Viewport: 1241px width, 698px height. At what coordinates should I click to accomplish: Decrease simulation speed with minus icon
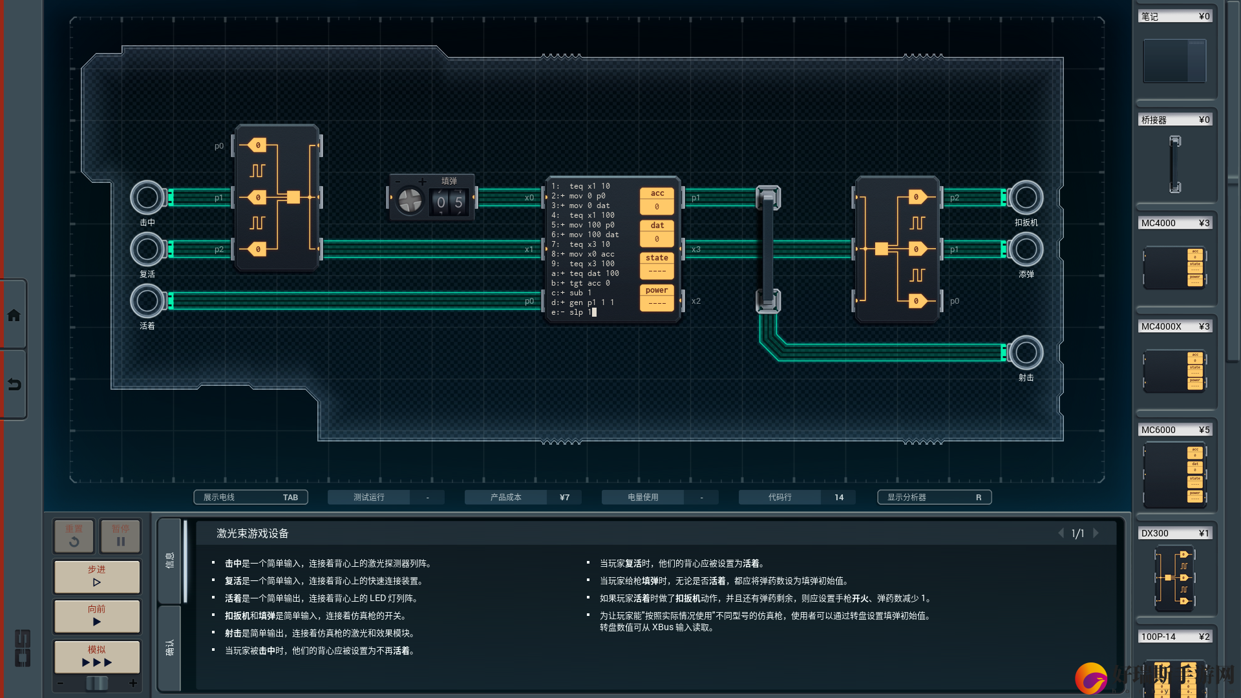tap(60, 683)
